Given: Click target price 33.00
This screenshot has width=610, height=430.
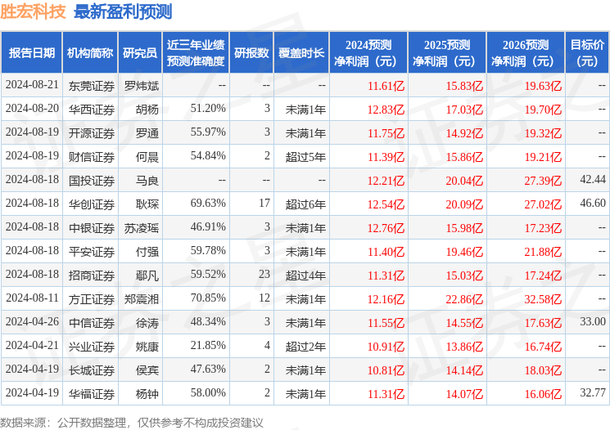Looking at the screenshot, I should point(593,321).
